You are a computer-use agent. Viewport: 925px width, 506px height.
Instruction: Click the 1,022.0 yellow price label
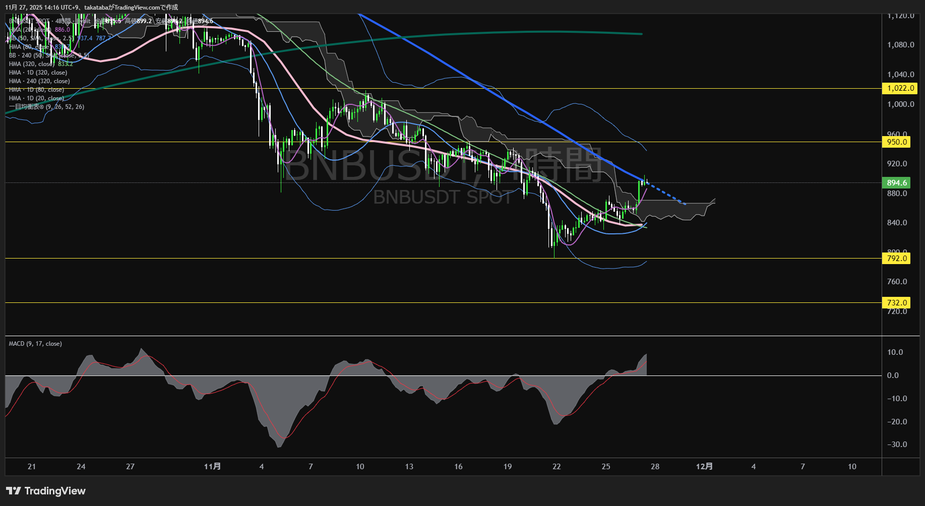coord(900,88)
